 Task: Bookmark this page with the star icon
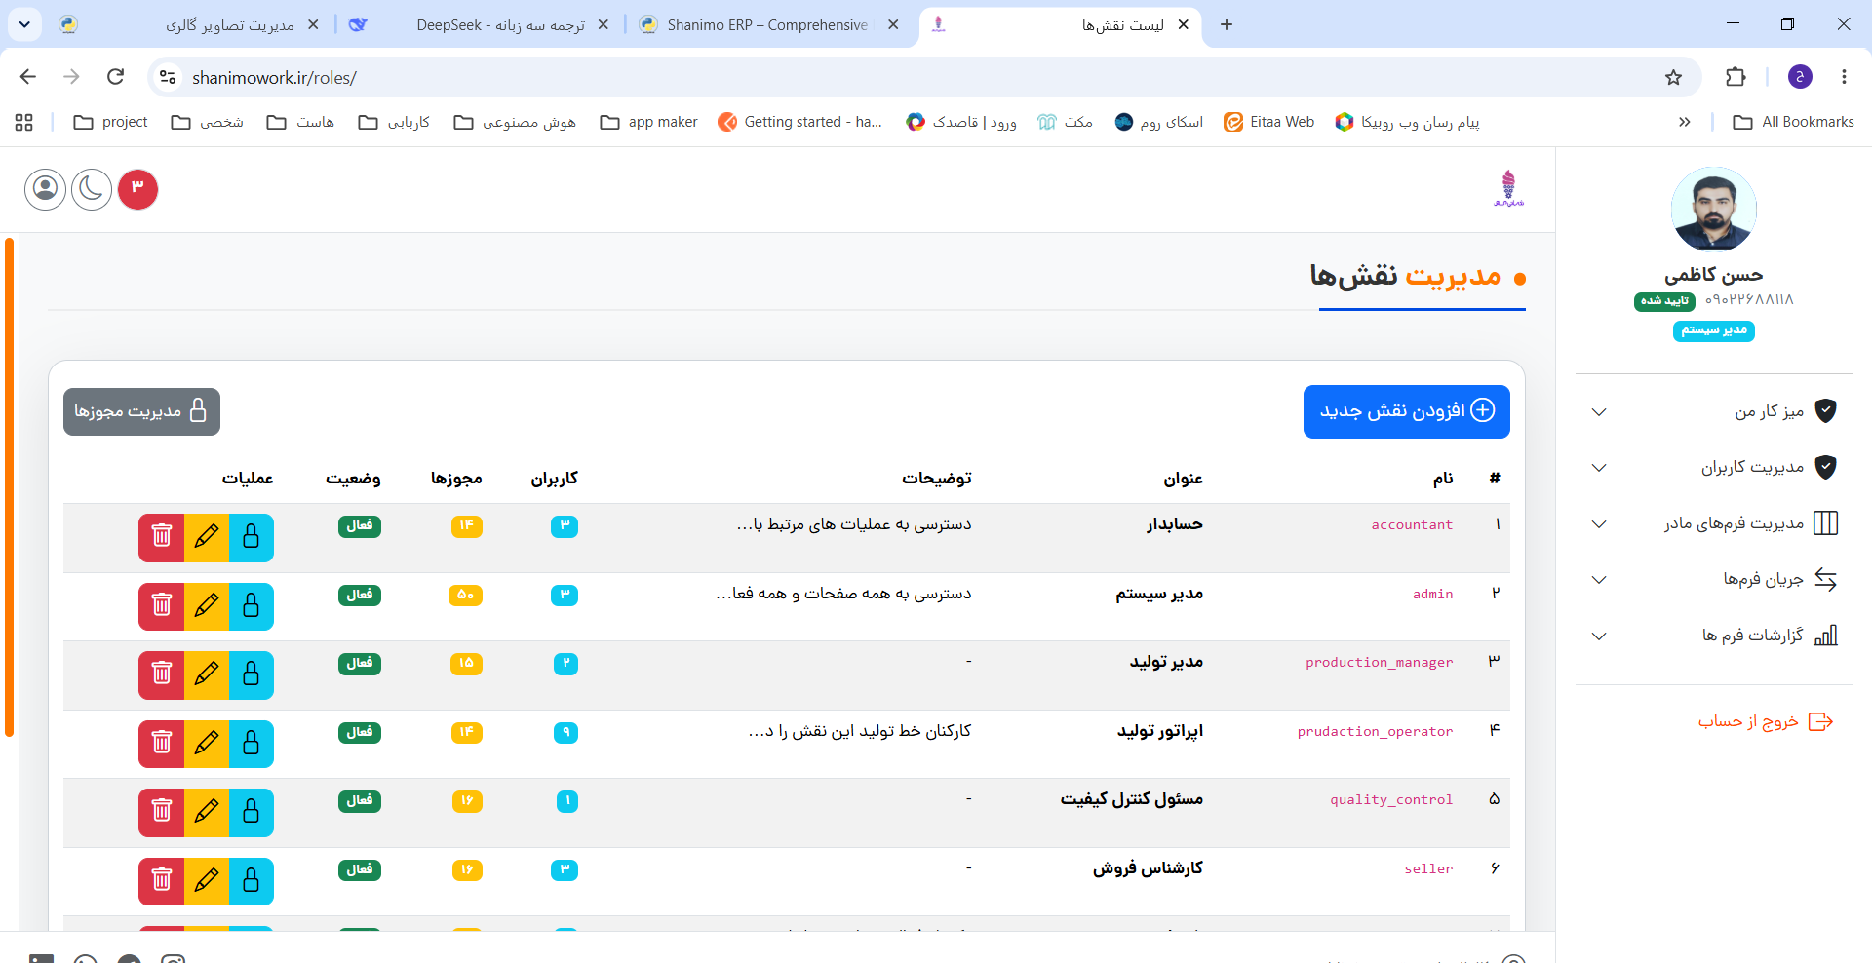(1673, 77)
